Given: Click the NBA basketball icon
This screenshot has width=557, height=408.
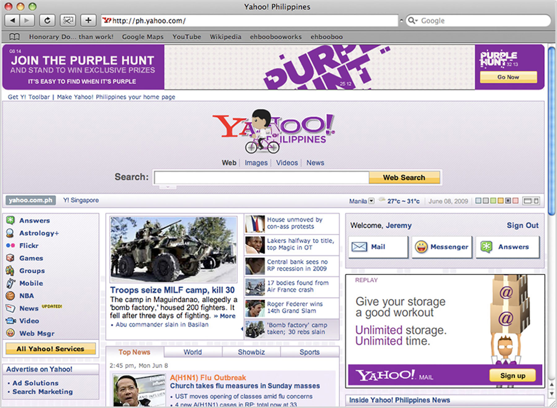Looking at the screenshot, I should (10, 296).
